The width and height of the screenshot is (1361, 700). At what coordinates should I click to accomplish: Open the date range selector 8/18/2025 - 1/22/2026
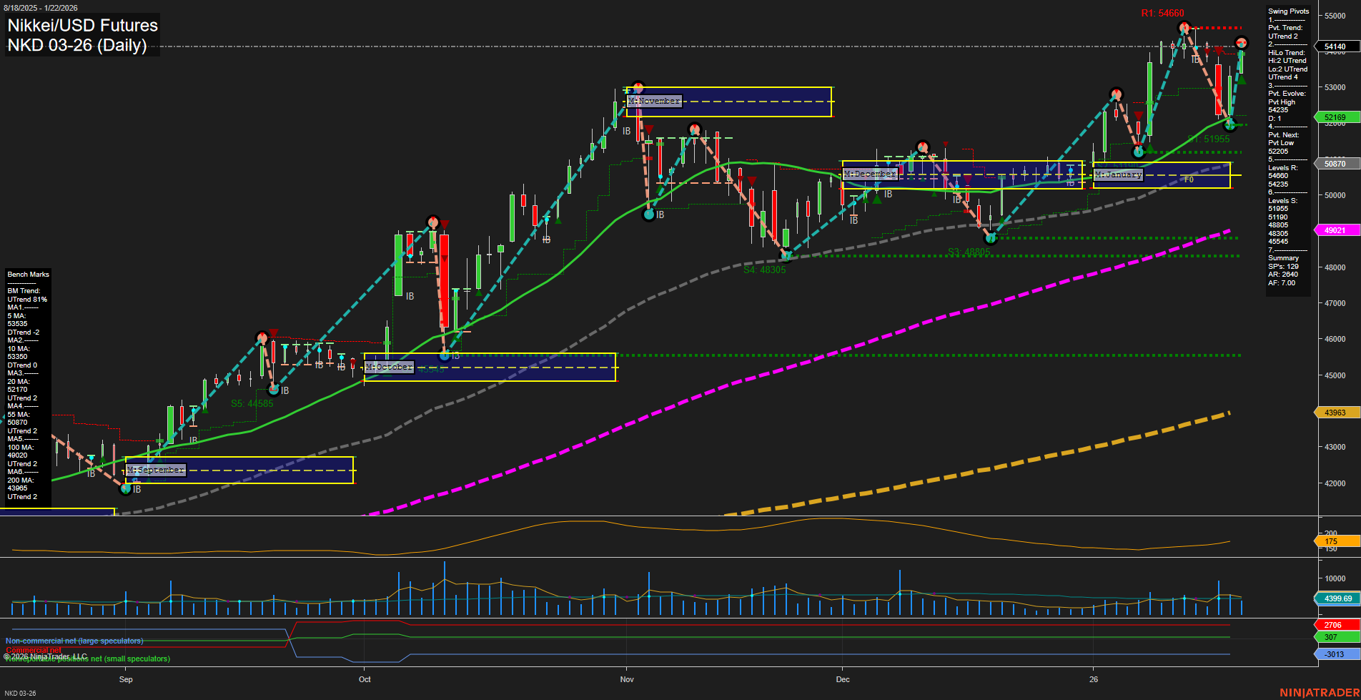click(41, 8)
